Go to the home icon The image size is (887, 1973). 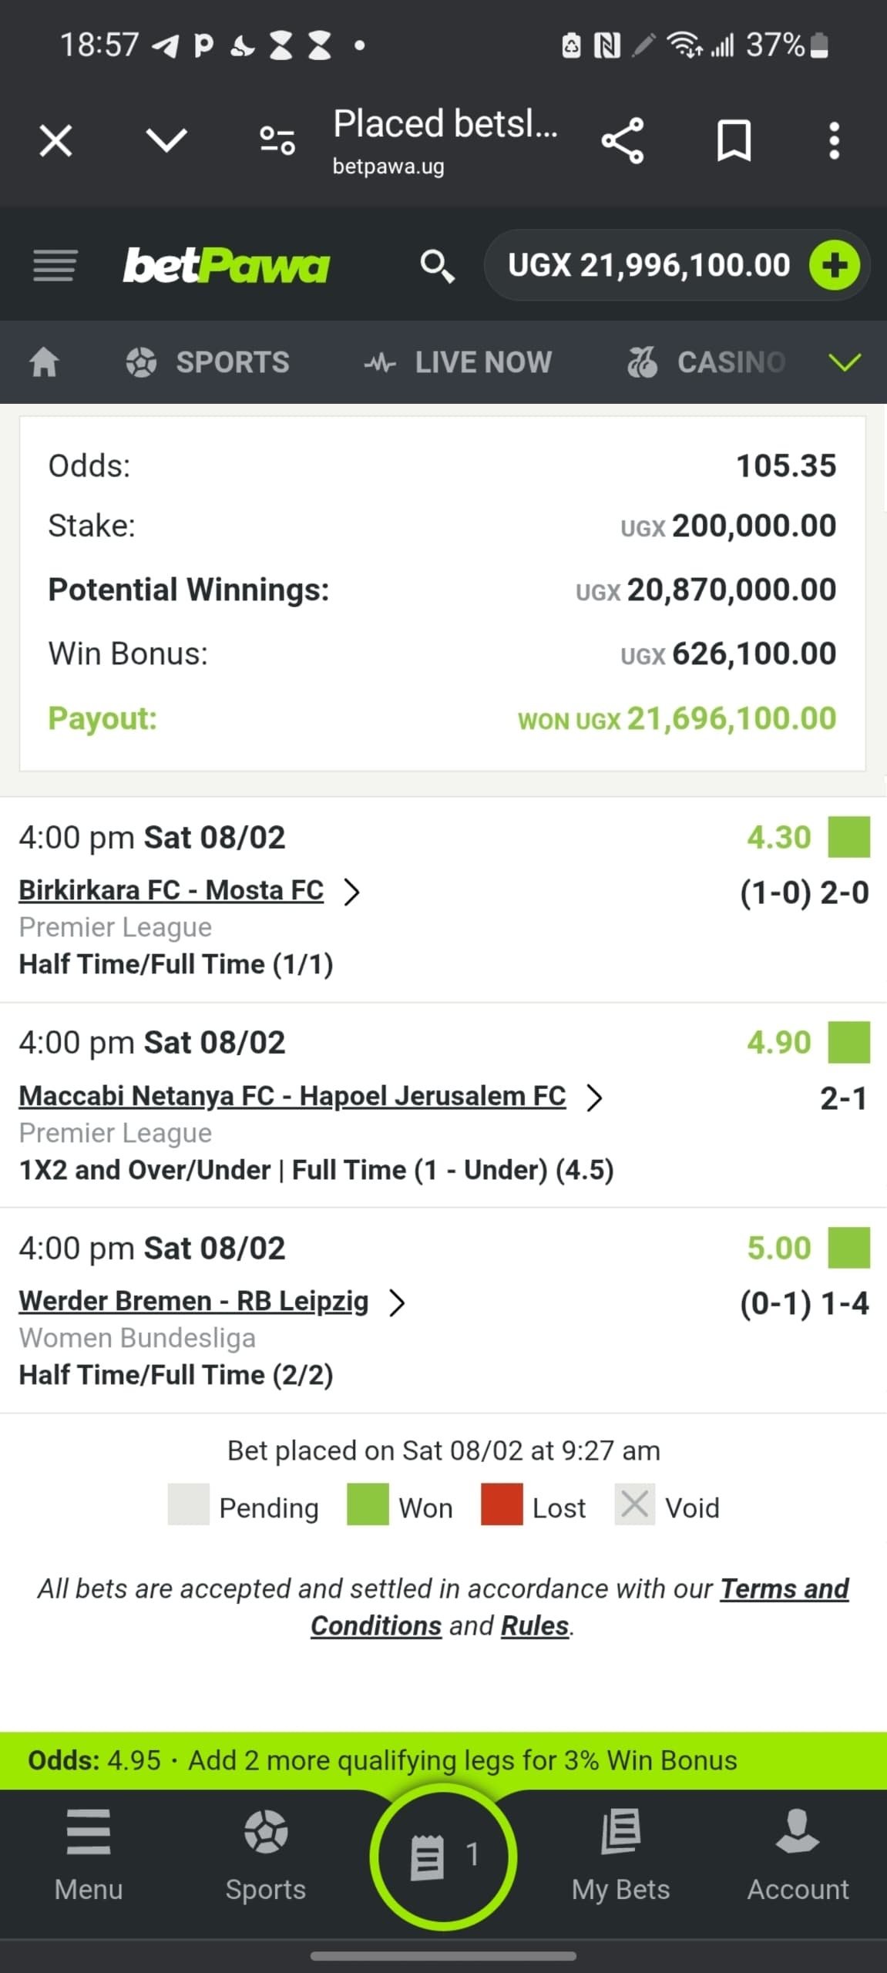click(44, 361)
